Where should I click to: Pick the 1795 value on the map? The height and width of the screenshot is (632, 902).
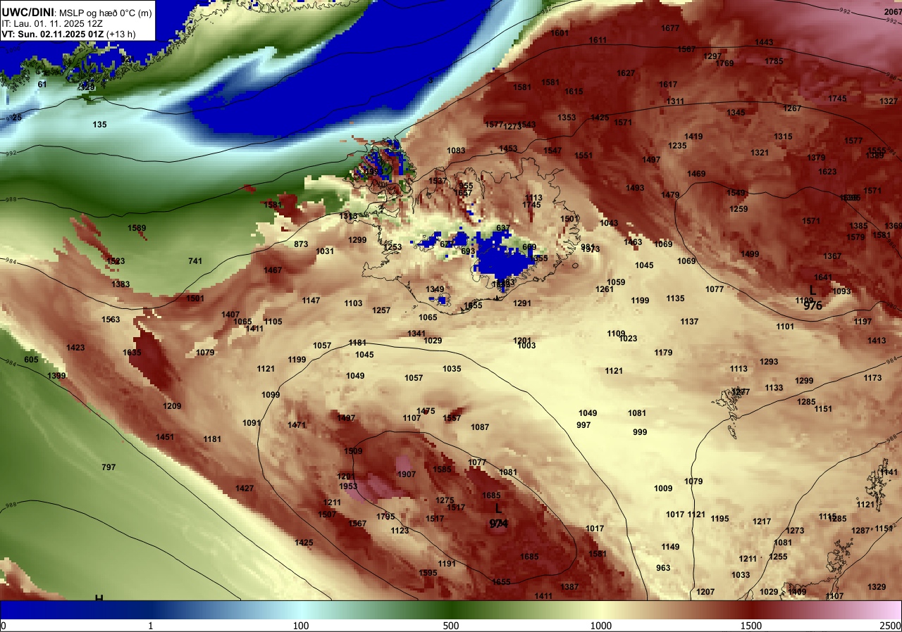point(385,517)
